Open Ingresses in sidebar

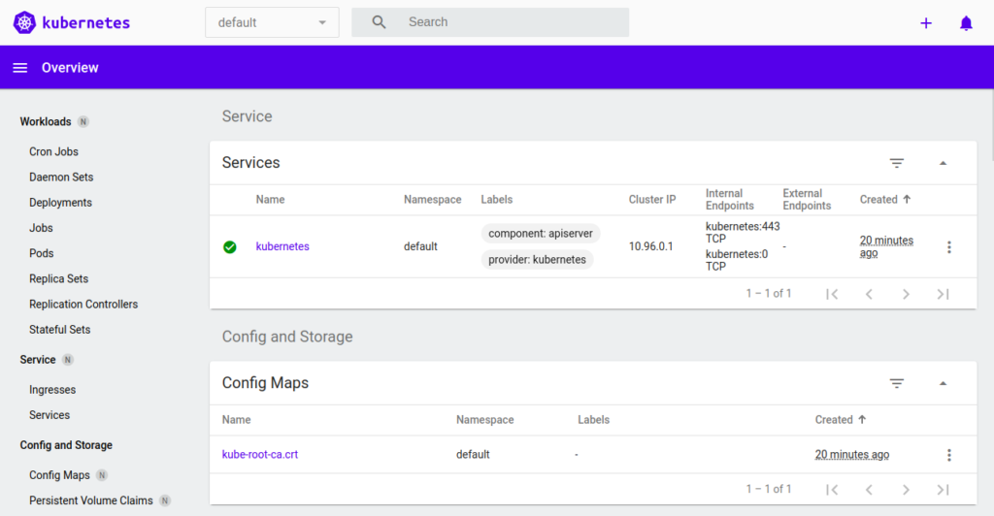click(x=52, y=390)
